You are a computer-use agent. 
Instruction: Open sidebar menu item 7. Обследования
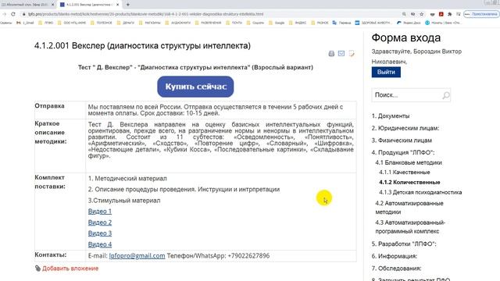click(396, 269)
